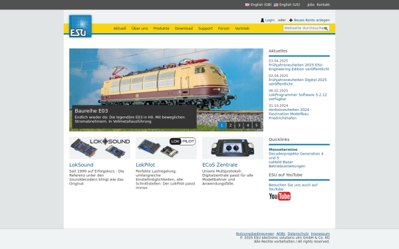Click the Baureihe E03 caption title
The height and width of the screenshot is (249, 399).
coord(91,111)
